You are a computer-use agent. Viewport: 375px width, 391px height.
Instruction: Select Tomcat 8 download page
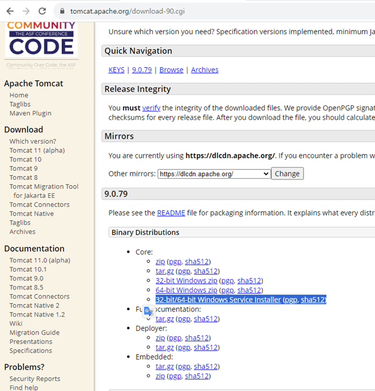pyautogui.click(x=24, y=178)
